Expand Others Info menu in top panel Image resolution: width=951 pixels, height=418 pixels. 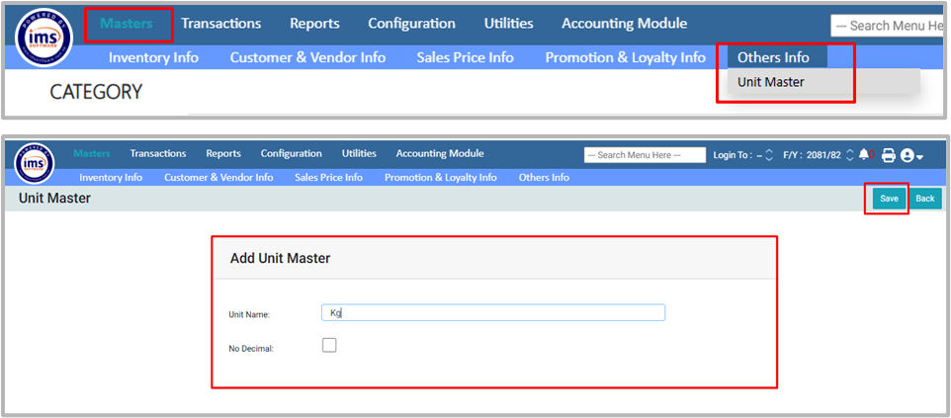773,57
